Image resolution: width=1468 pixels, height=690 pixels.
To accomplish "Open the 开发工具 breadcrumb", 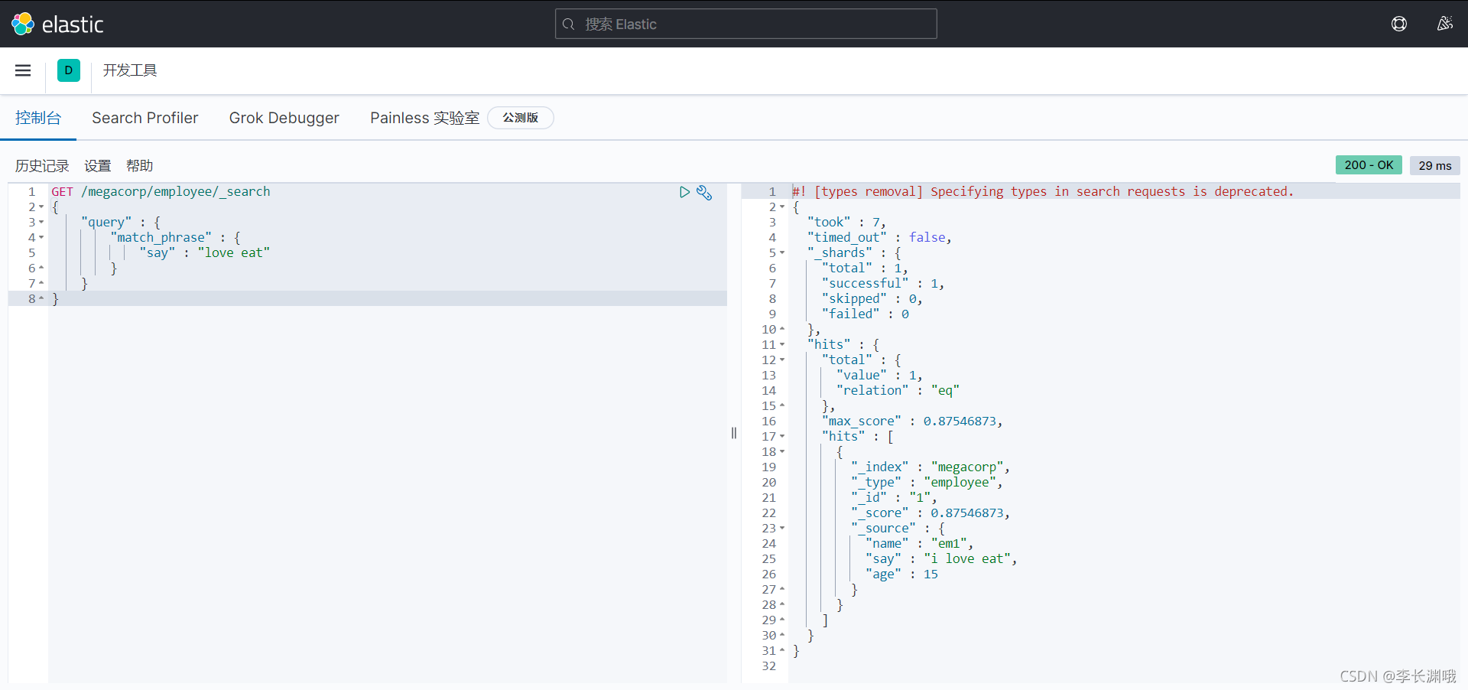I will click(x=130, y=70).
